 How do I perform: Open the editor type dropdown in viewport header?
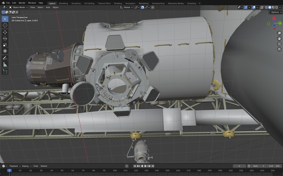4,7
